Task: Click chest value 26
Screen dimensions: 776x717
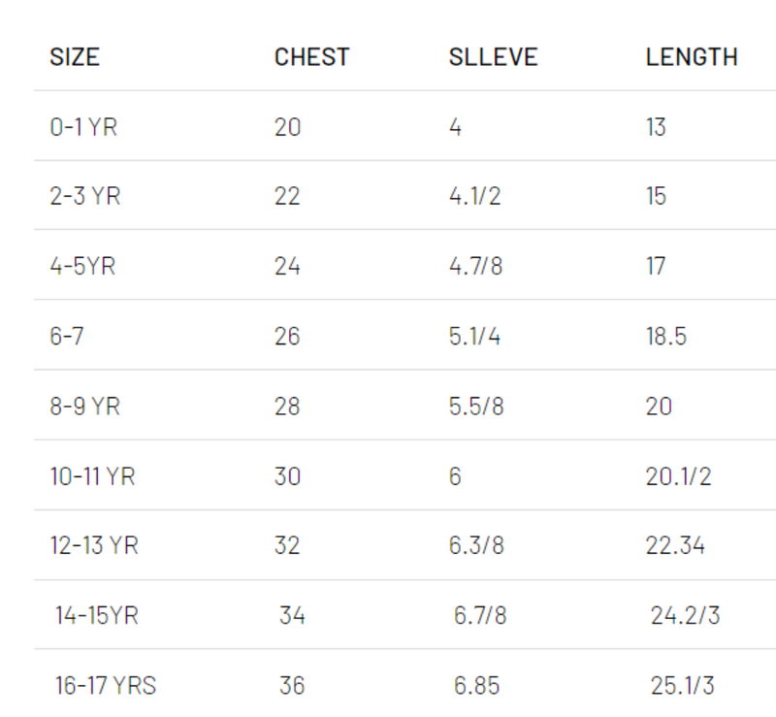Action: [287, 337]
